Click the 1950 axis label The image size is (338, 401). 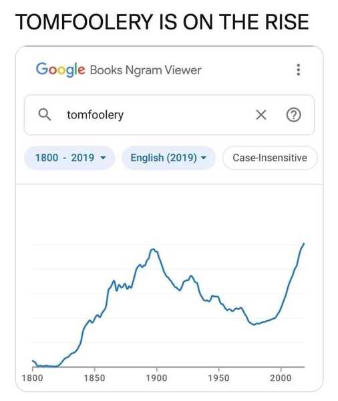coord(218,378)
